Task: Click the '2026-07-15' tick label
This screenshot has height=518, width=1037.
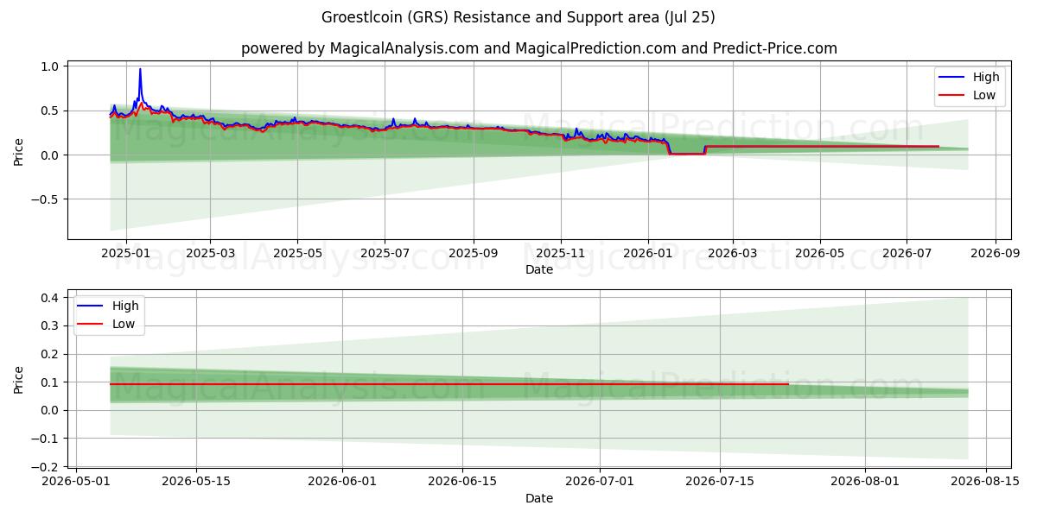Action: click(x=719, y=483)
